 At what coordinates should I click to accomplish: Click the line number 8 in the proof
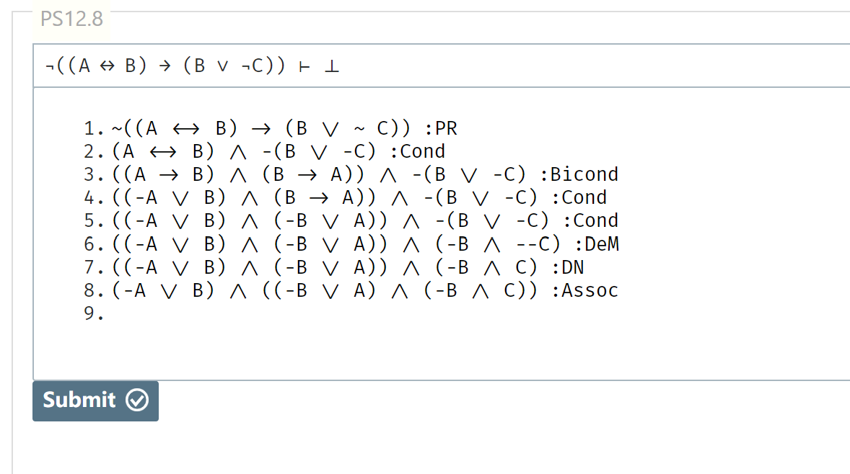point(90,290)
